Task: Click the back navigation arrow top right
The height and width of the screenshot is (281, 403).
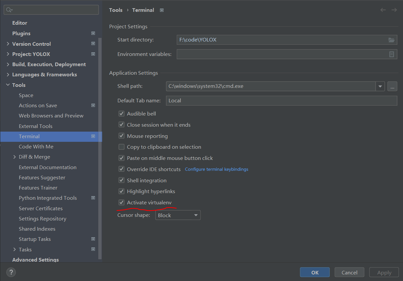Action: click(383, 10)
